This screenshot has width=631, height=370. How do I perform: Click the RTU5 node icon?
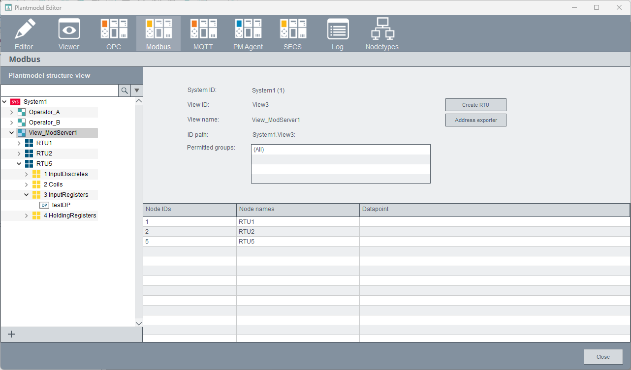pos(29,164)
